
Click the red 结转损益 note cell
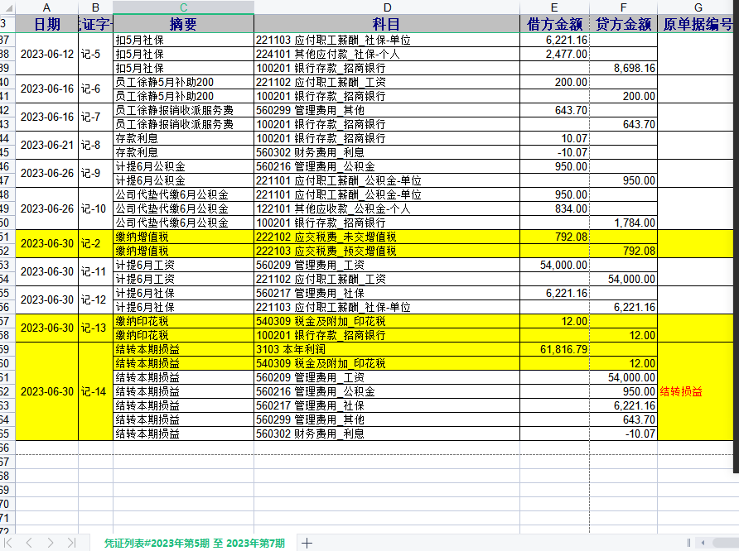pos(695,391)
